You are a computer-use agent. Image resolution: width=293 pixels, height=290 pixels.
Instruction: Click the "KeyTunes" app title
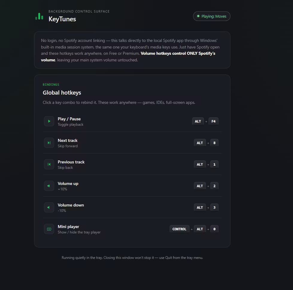(x=62, y=19)
